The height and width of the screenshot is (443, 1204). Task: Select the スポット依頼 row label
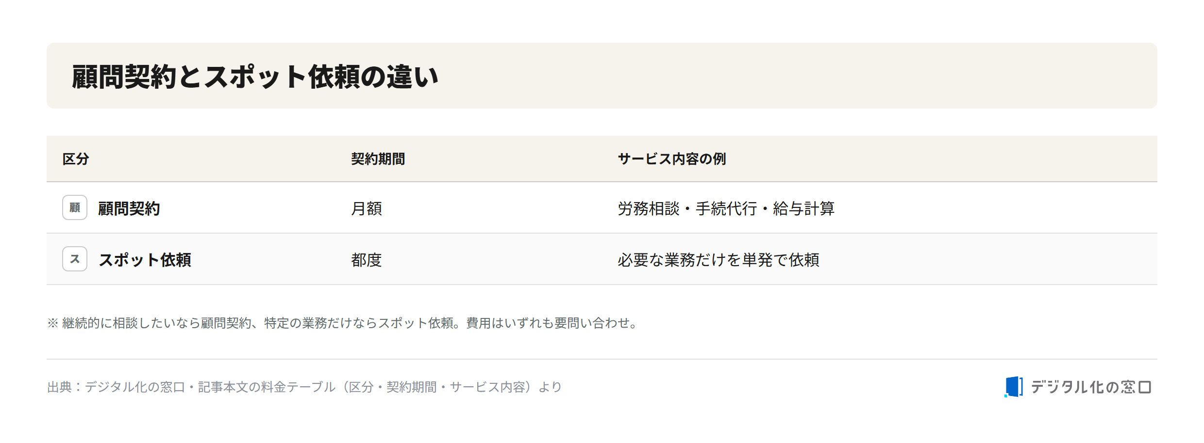click(x=145, y=260)
